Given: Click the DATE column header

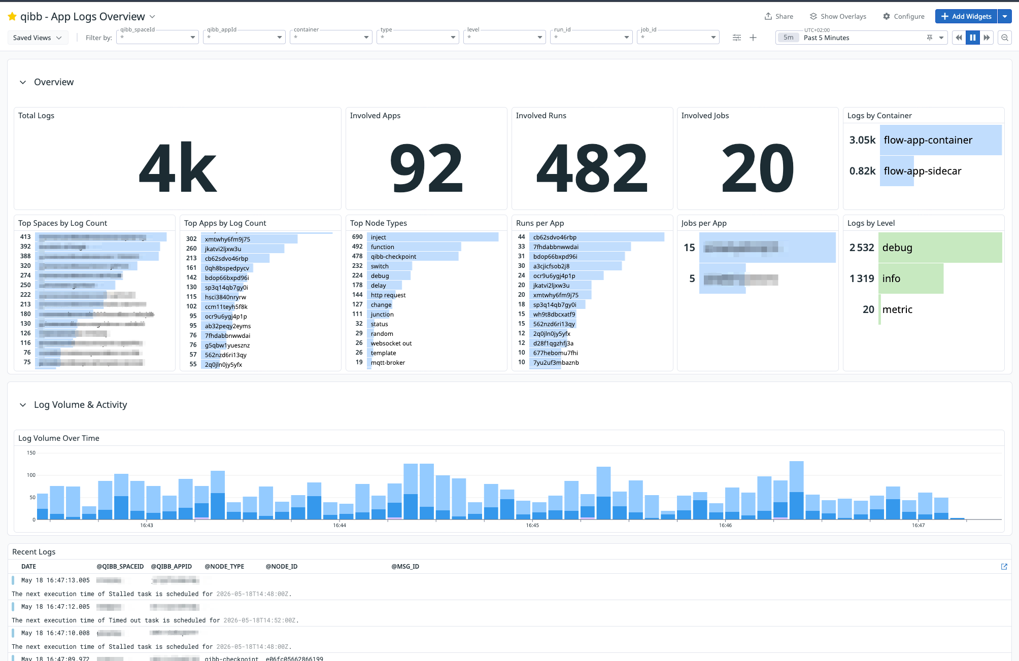Looking at the screenshot, I should 28,567.
